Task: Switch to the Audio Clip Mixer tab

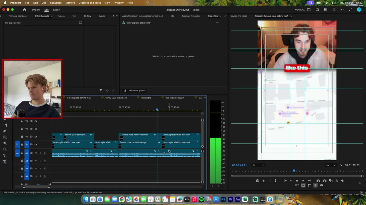Action: pos(142,16)
